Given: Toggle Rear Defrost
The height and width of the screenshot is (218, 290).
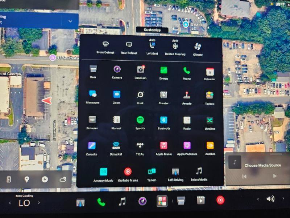Looking at the screenshot, I should pyautogui.click(x=129, y=48).
